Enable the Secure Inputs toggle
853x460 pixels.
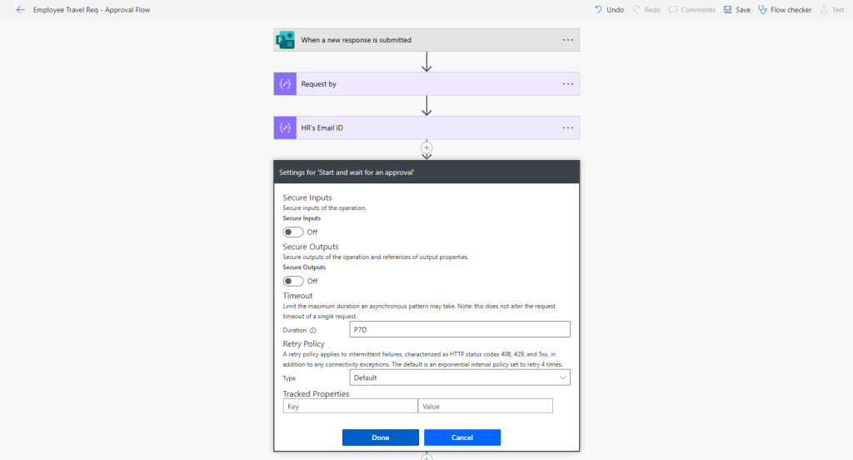293,232
